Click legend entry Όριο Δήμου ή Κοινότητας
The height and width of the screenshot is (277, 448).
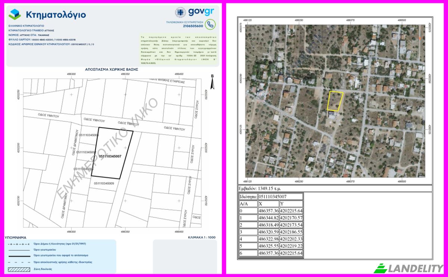[x=60, y=244]
